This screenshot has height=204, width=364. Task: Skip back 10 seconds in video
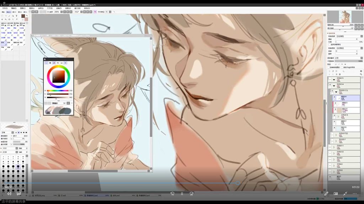(172, 194)
